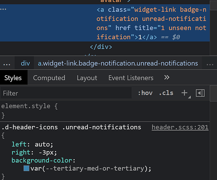The height and width of the screenshot is (180, 217).
Task: Switch to the Computed tab
Action: pyautogui.click(x=49, y=78)
